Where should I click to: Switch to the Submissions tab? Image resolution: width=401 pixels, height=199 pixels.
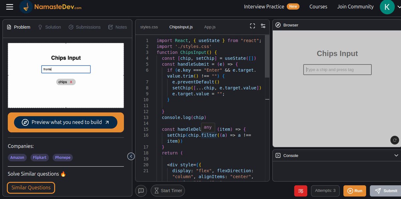(x=85, y=27)
